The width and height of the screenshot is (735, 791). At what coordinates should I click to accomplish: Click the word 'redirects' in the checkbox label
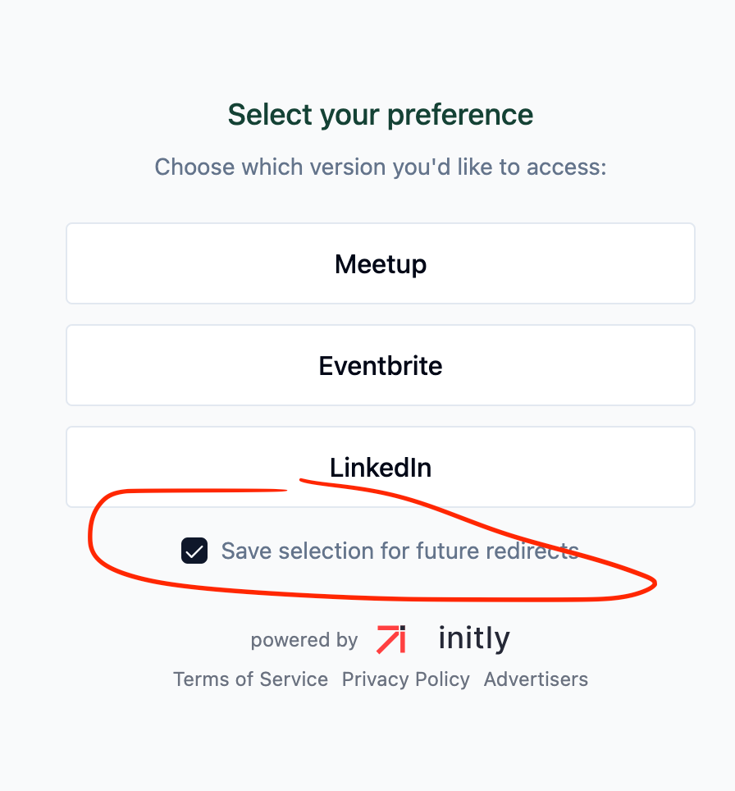click(532, 551)
